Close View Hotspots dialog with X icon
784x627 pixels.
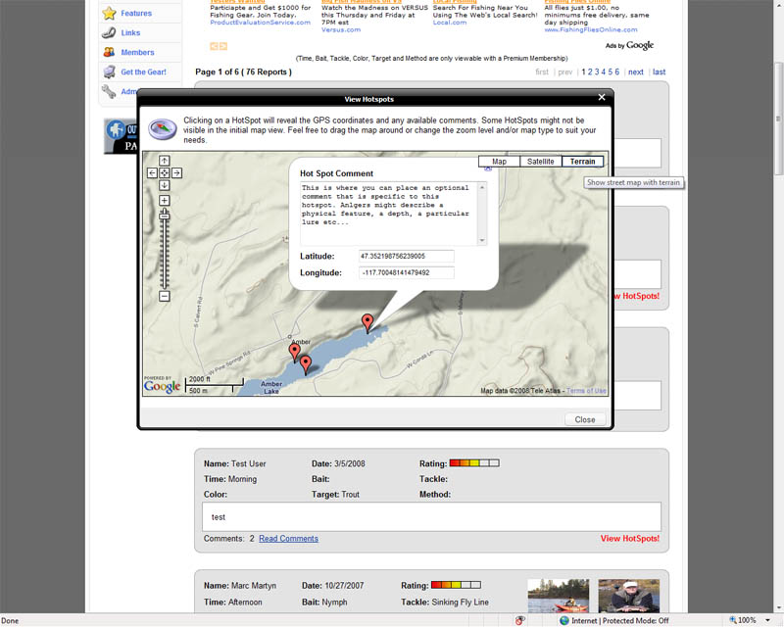click(602, 98)
